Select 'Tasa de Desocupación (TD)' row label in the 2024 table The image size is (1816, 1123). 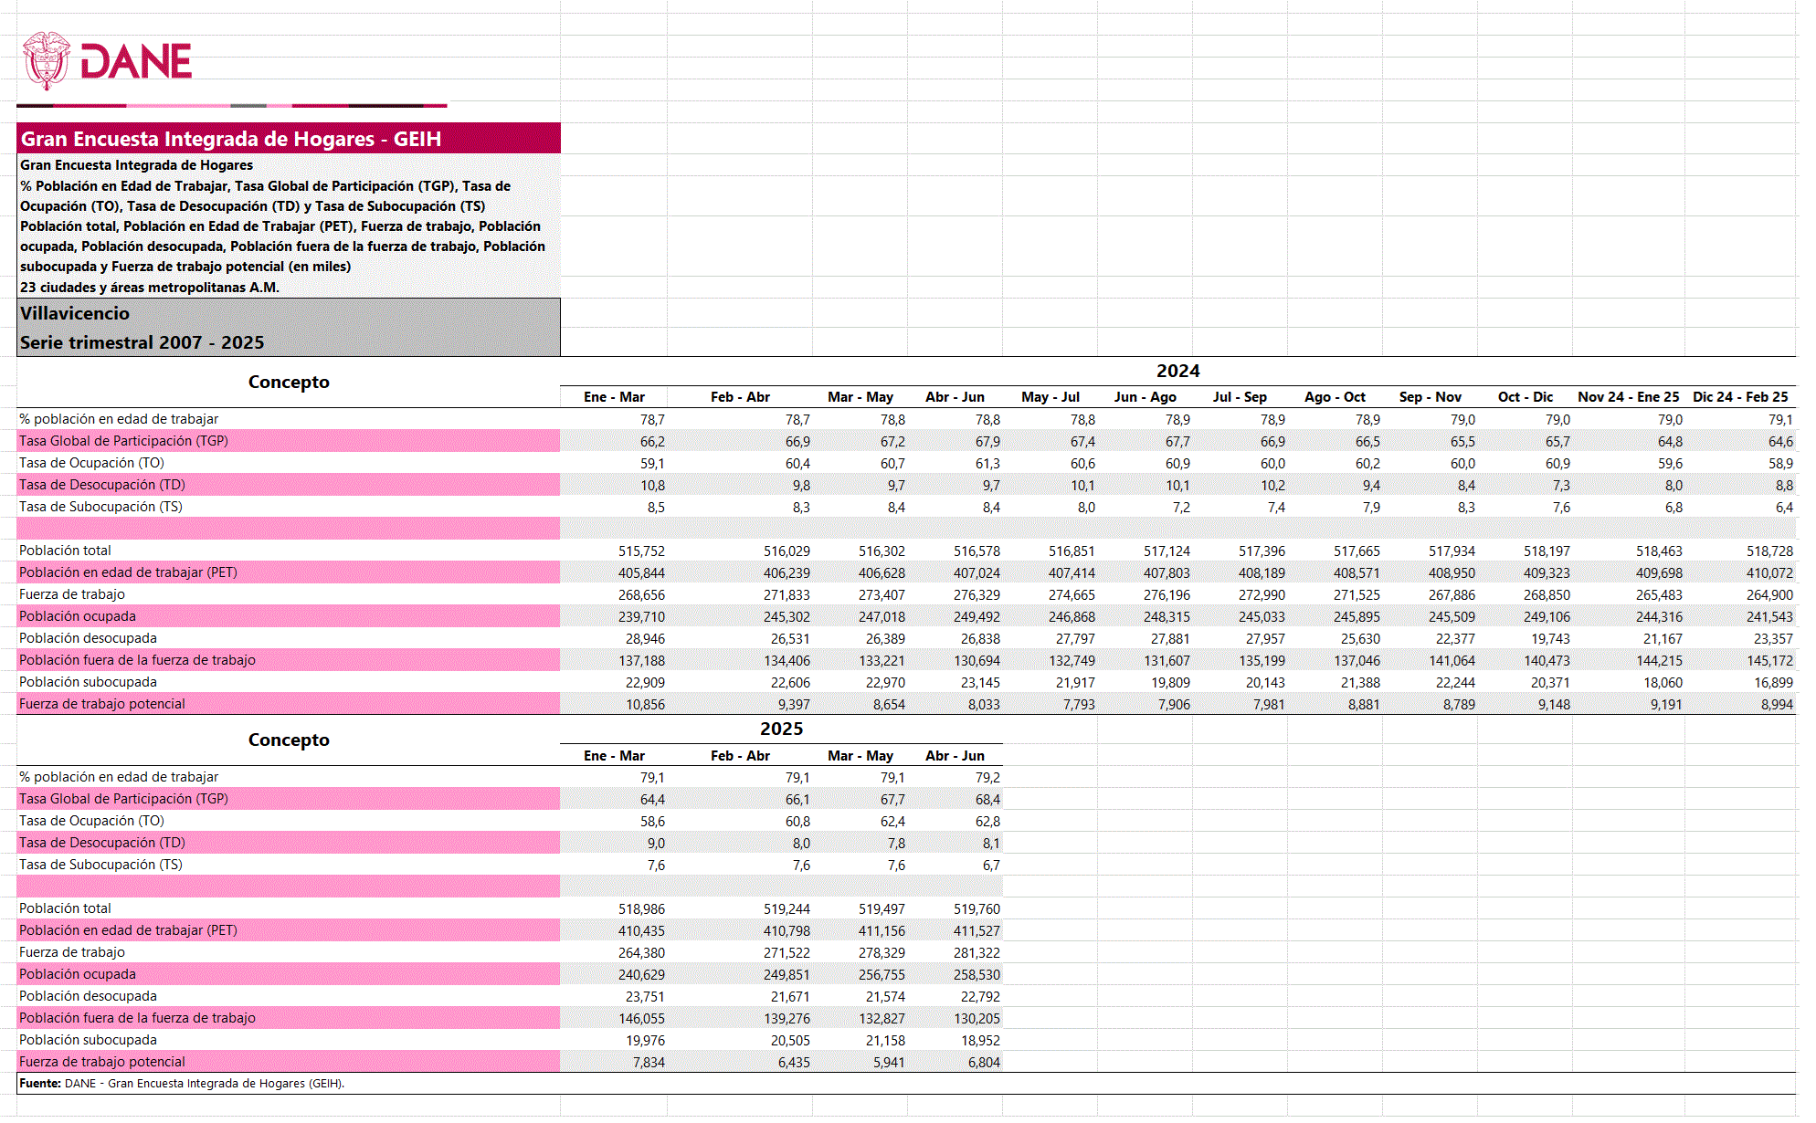click(x=102, y=485)
